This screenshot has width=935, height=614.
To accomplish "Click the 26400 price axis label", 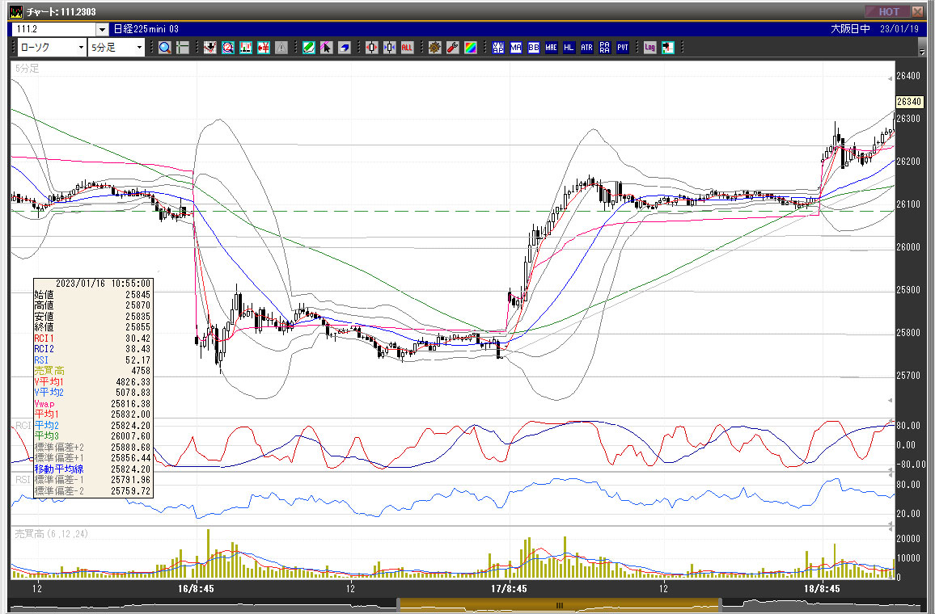I will point(908,76).
